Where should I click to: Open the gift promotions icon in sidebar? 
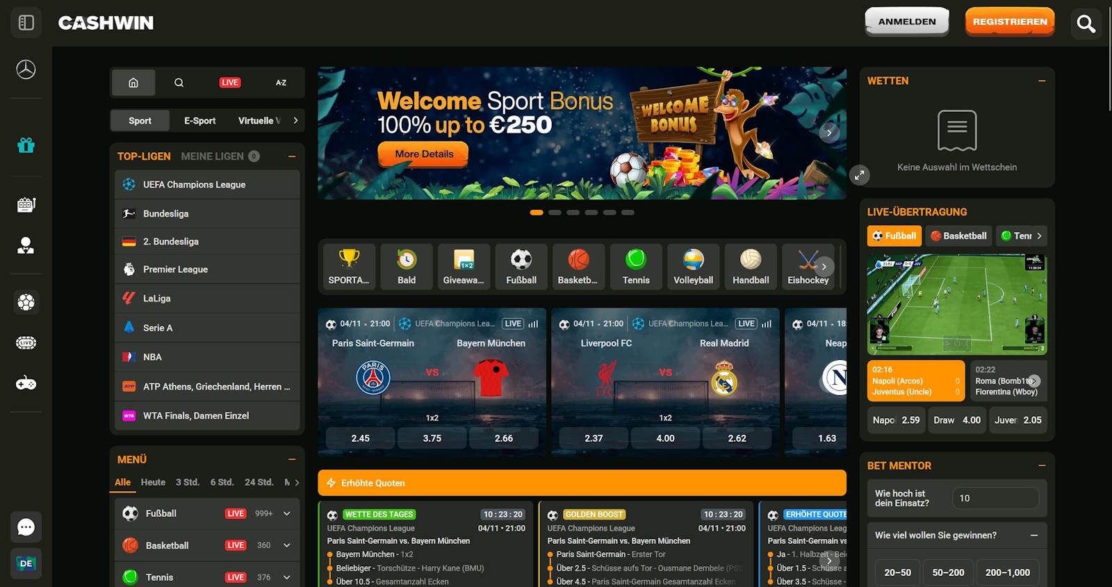26,145
